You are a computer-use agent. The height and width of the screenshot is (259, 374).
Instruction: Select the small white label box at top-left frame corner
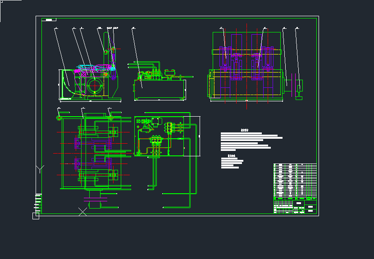pyautogui.click(x=49, y=20)
